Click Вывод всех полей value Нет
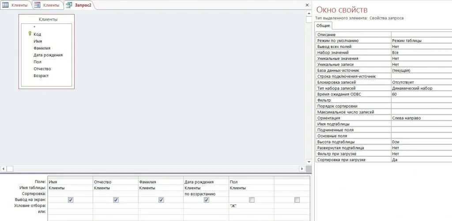This screenshot has height=221, width=452. coord(422,47)
